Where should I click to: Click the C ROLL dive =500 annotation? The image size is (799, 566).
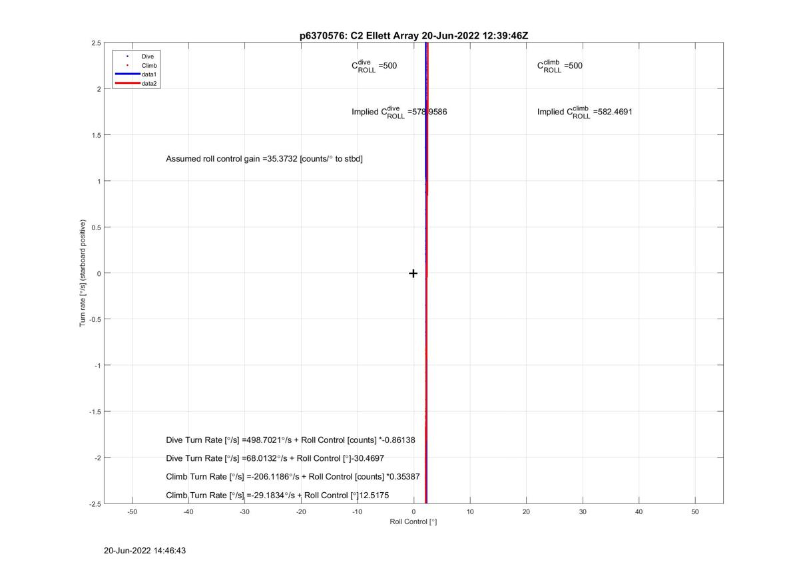[x=374, y=66]
